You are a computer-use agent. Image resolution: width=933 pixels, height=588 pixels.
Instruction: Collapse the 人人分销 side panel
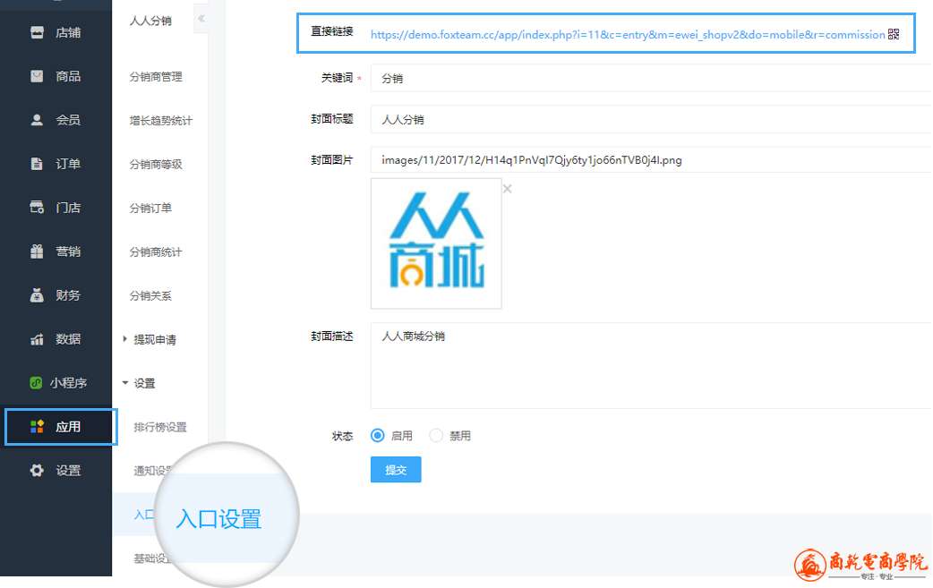pyautogui.click(x=201, y=19)
